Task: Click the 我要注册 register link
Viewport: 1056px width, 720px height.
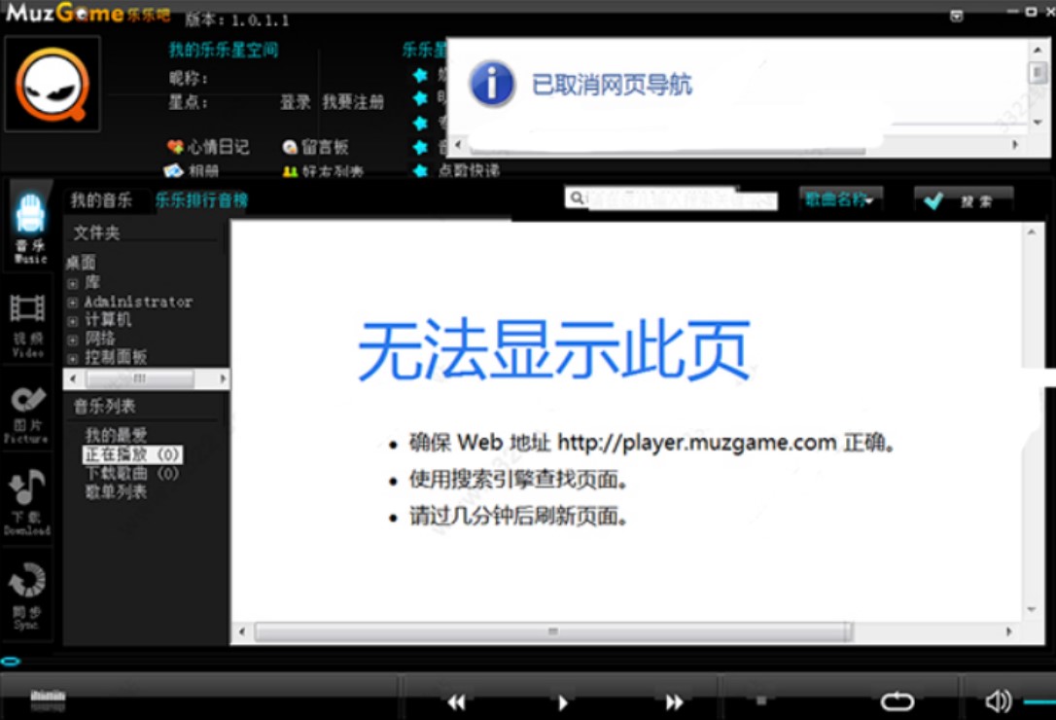Action: 353,102
